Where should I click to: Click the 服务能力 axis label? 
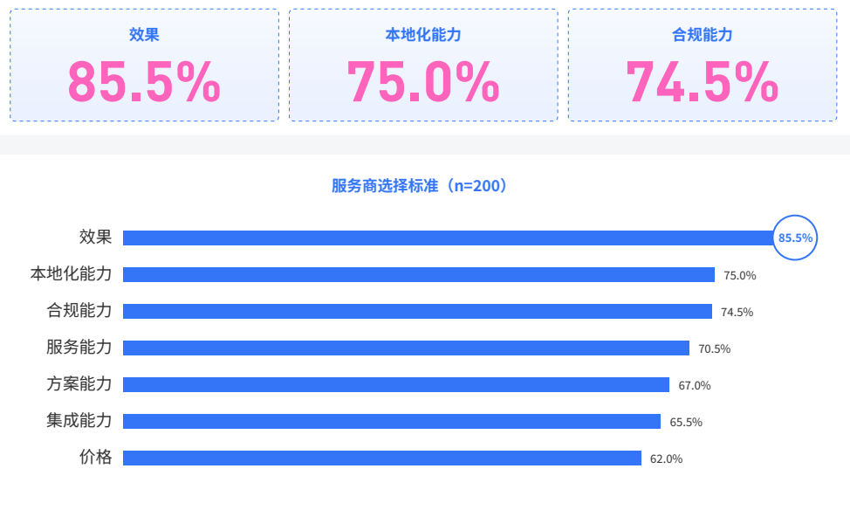(79, 348)
